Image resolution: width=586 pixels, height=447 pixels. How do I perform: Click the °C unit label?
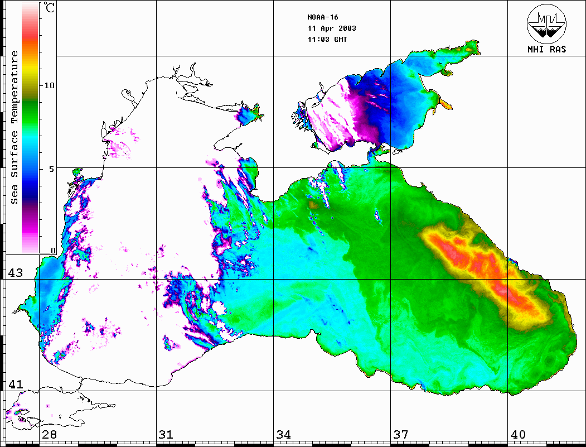tap(49, 8)
